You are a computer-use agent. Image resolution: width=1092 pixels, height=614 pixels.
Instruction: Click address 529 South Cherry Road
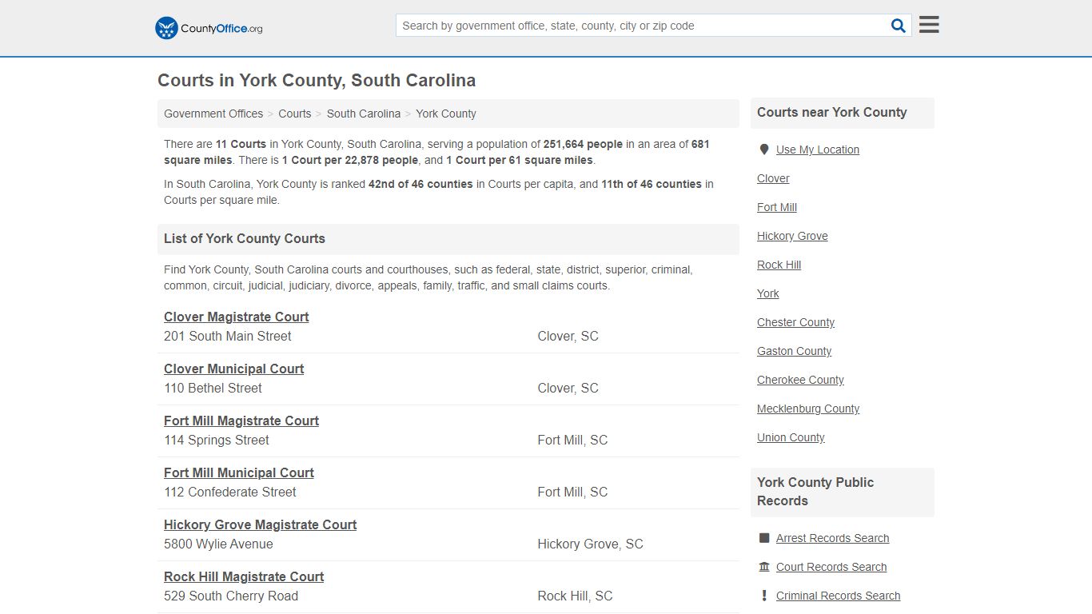pos(231,596)
